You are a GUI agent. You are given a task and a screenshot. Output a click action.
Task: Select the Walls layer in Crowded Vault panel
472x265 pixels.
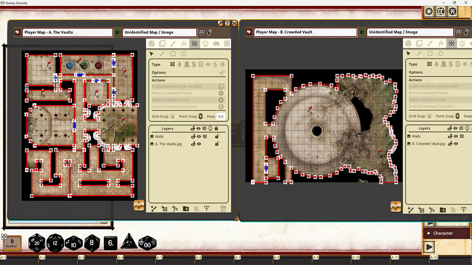(x=416, y=136)
